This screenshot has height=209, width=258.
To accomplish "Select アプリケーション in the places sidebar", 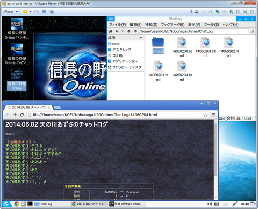I will pyautogui.click(x=123, y=61).
